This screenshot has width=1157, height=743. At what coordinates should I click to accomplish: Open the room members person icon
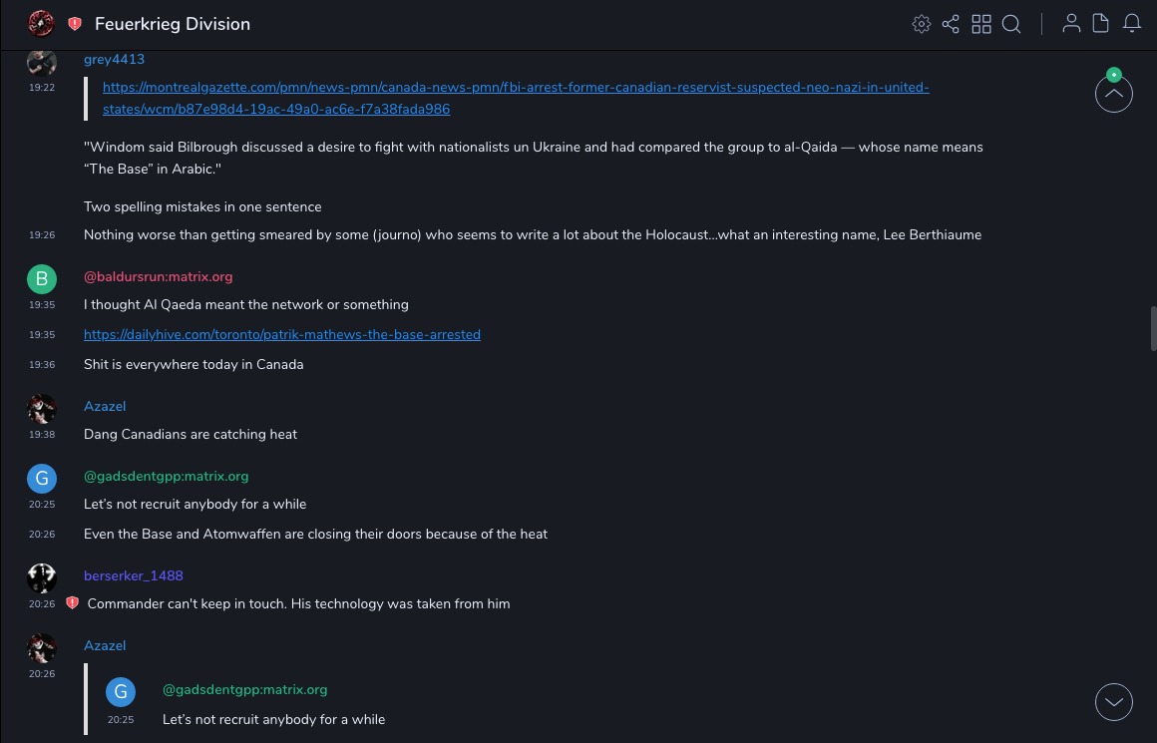pos(1071,24)
